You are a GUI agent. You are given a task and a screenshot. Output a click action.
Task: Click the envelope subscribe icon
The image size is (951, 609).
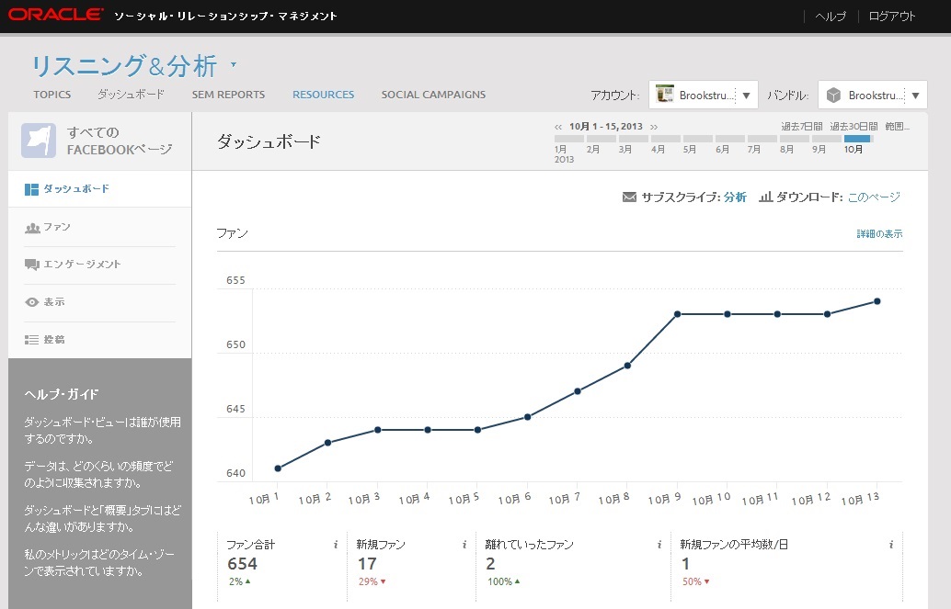630,197
